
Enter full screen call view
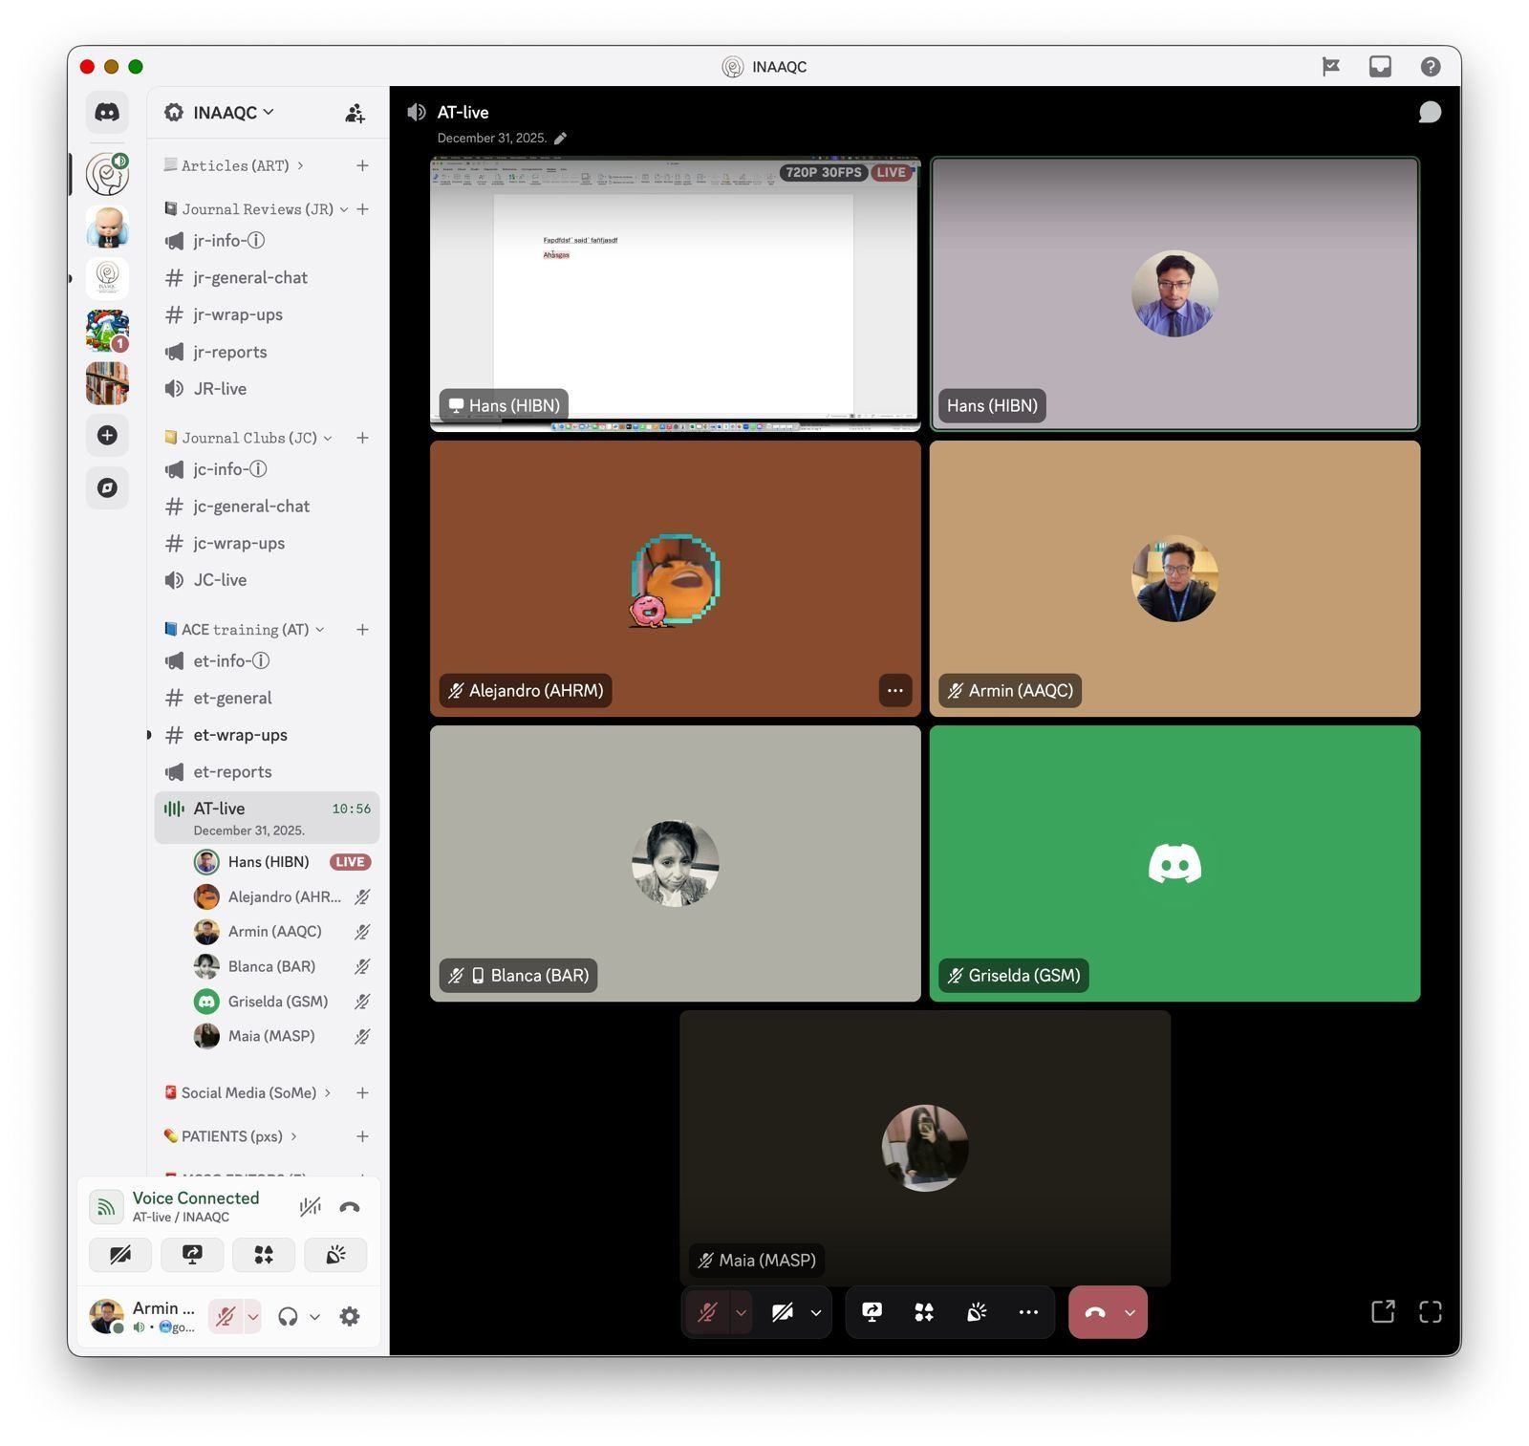(1430, 1312)
